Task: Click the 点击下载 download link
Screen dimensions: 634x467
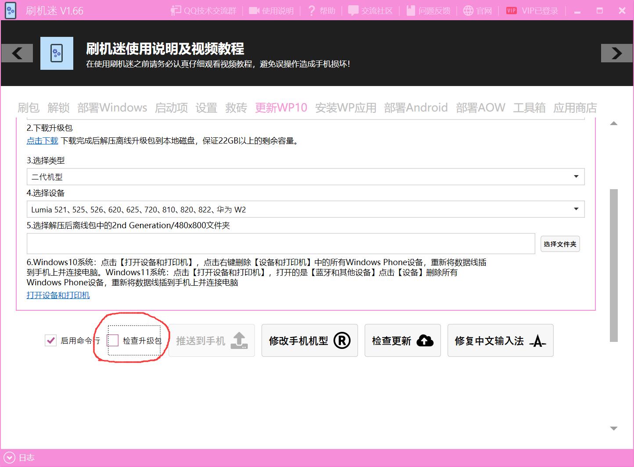Action: [42, 141]
